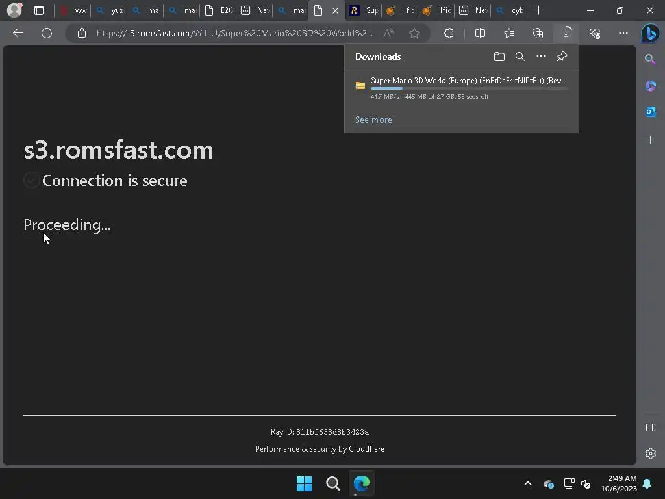Pin the Downloads panel
Image resolution: width=665 pixels, height=499 pixels.
[562, 56]
